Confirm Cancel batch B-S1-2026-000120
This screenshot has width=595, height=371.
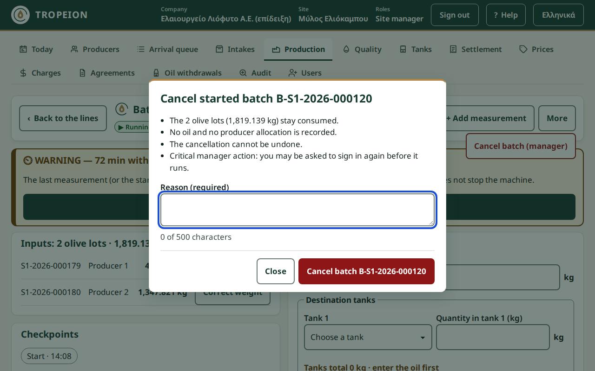(366, 271)
